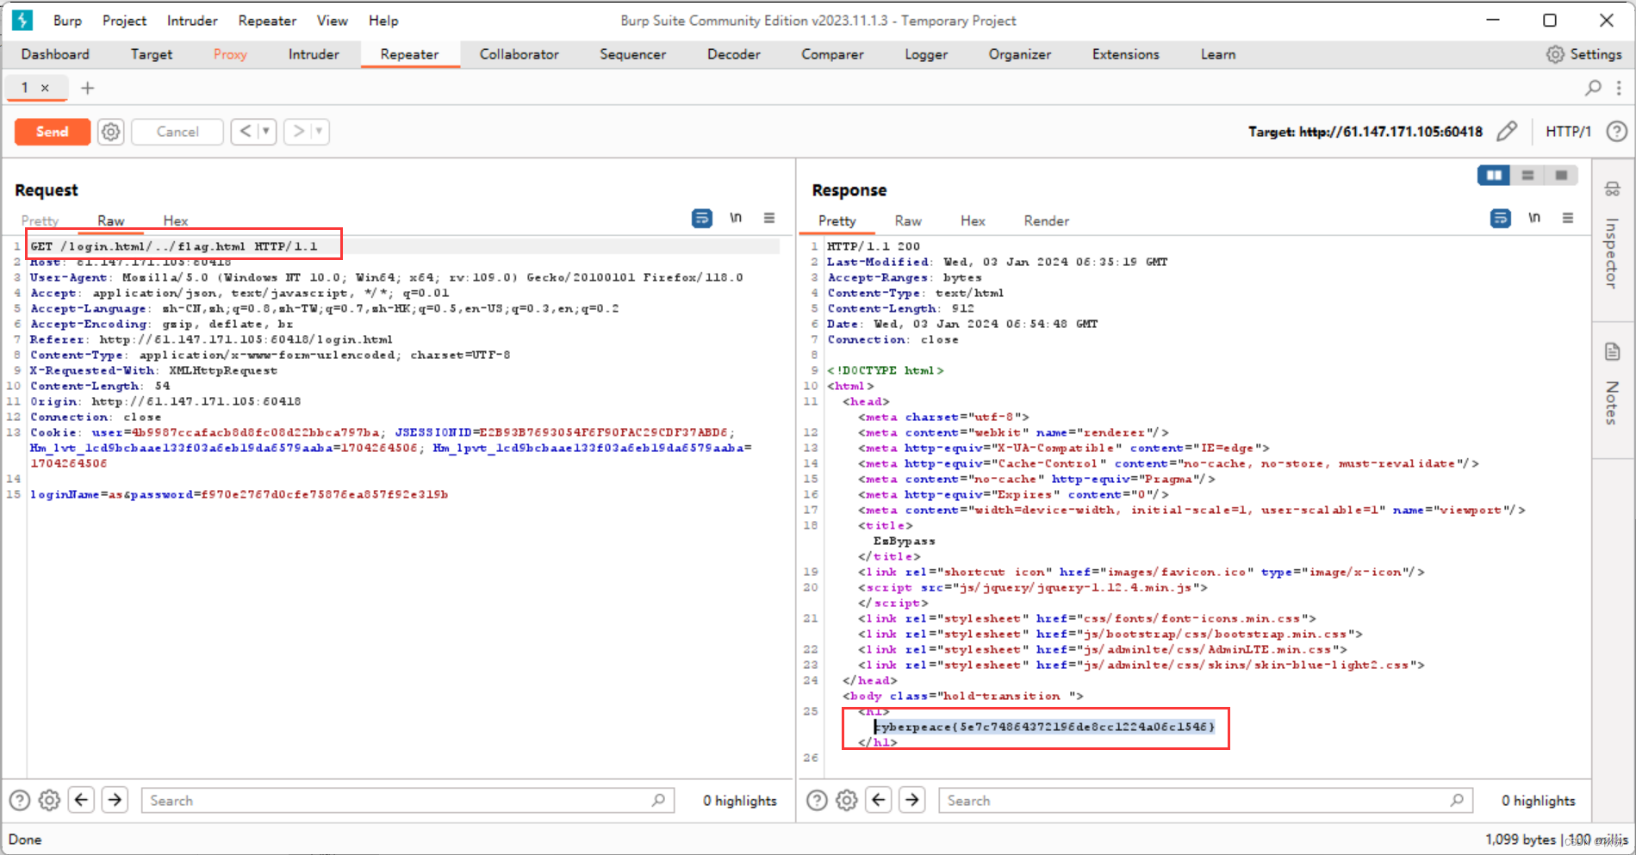Edit target with pencil icon
Screen dimensions: 1636x855
pos(1507,131)
